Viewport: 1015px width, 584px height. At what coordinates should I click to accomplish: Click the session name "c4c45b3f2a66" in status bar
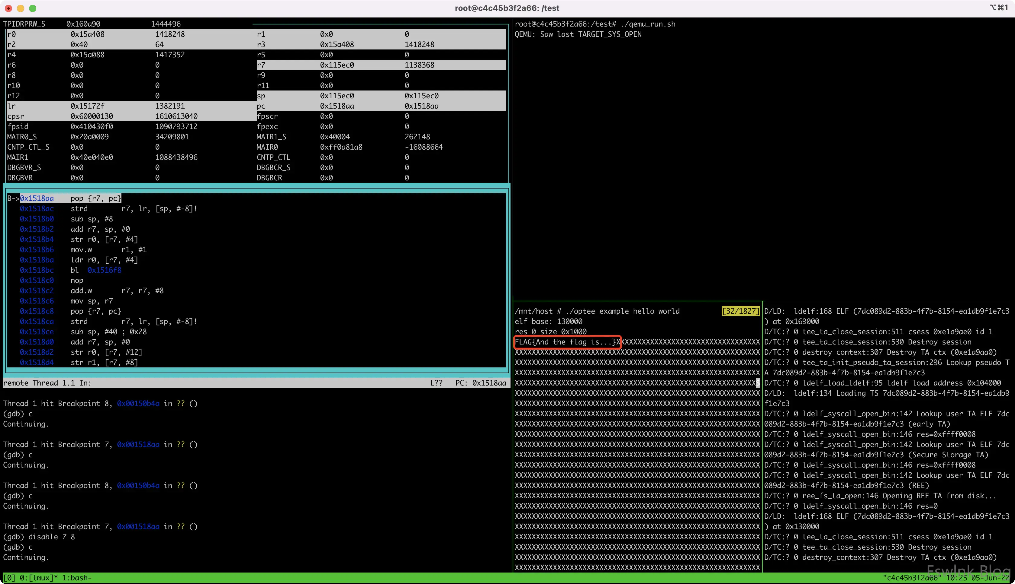pos(912,578)
